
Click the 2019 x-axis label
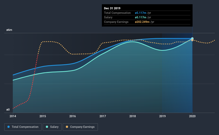point(162,116)
